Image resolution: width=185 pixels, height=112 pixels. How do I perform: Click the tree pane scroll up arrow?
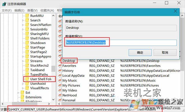click(53, 16)
